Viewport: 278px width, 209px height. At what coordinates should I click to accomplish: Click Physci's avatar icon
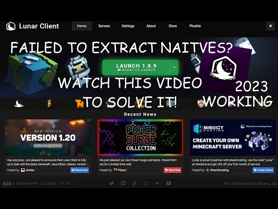(115, 170)
